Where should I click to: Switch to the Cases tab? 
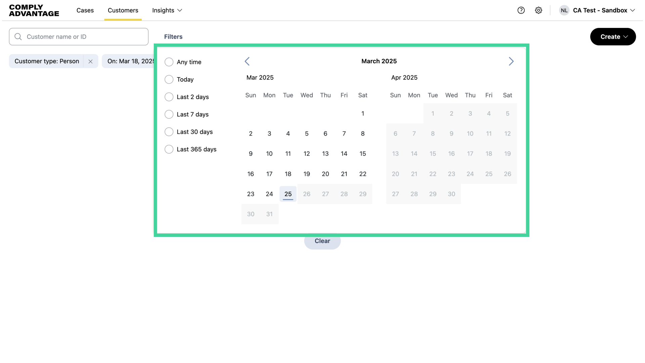(x=85, y=10)
